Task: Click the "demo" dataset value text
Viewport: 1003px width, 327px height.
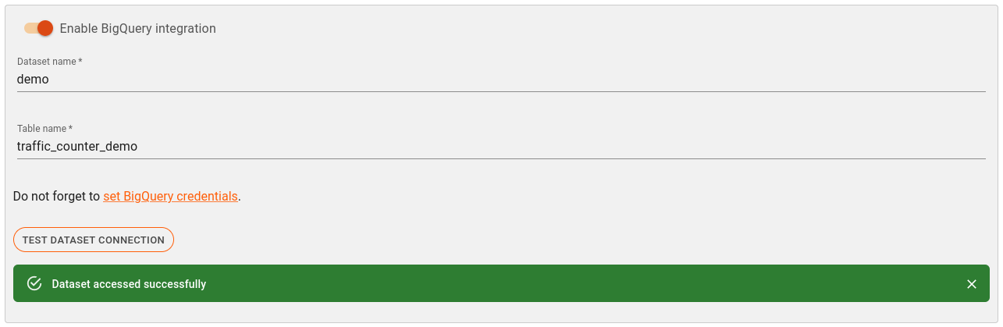Action: click(33, 80)
